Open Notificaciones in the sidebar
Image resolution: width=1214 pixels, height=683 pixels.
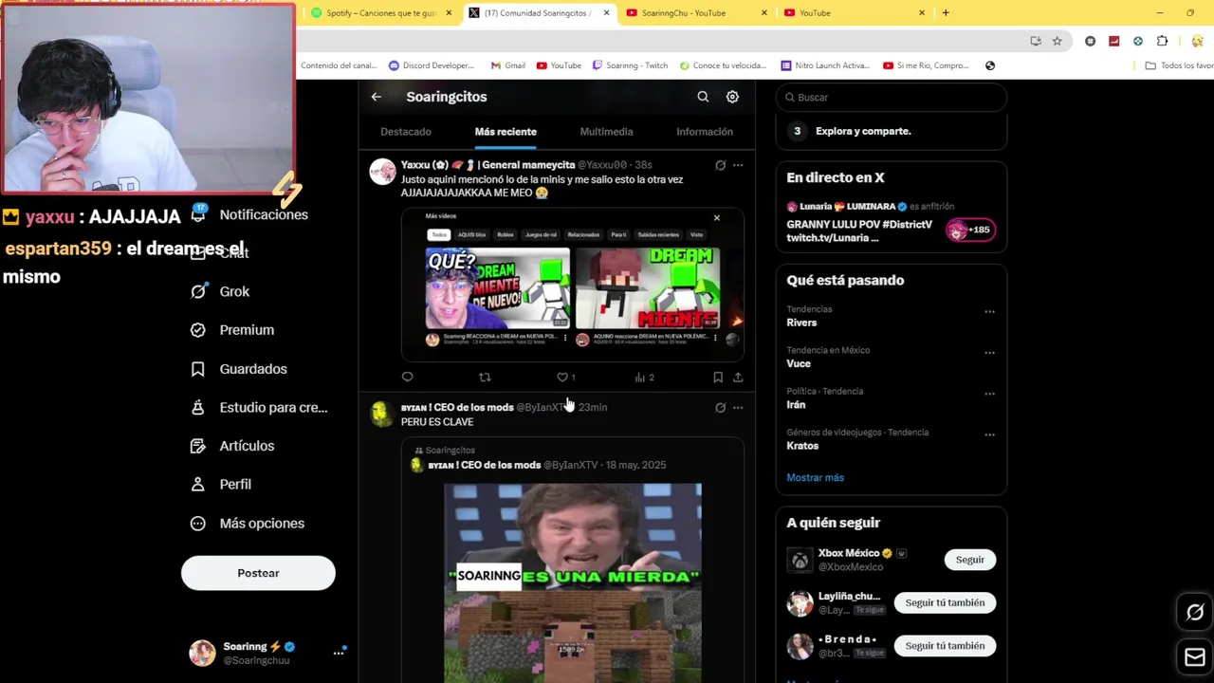pos(250,214)
